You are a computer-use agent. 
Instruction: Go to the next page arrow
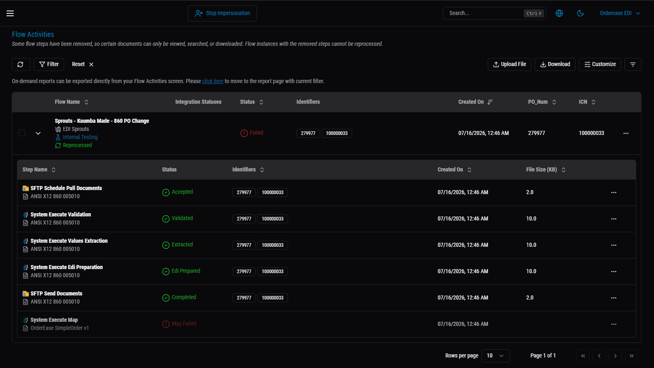615,356
